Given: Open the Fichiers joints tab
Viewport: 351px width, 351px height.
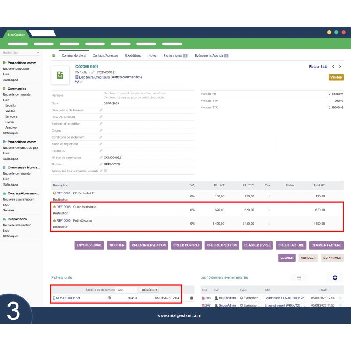Looking at the screenshot, I should pyautogui.click(x=175, y=56).
